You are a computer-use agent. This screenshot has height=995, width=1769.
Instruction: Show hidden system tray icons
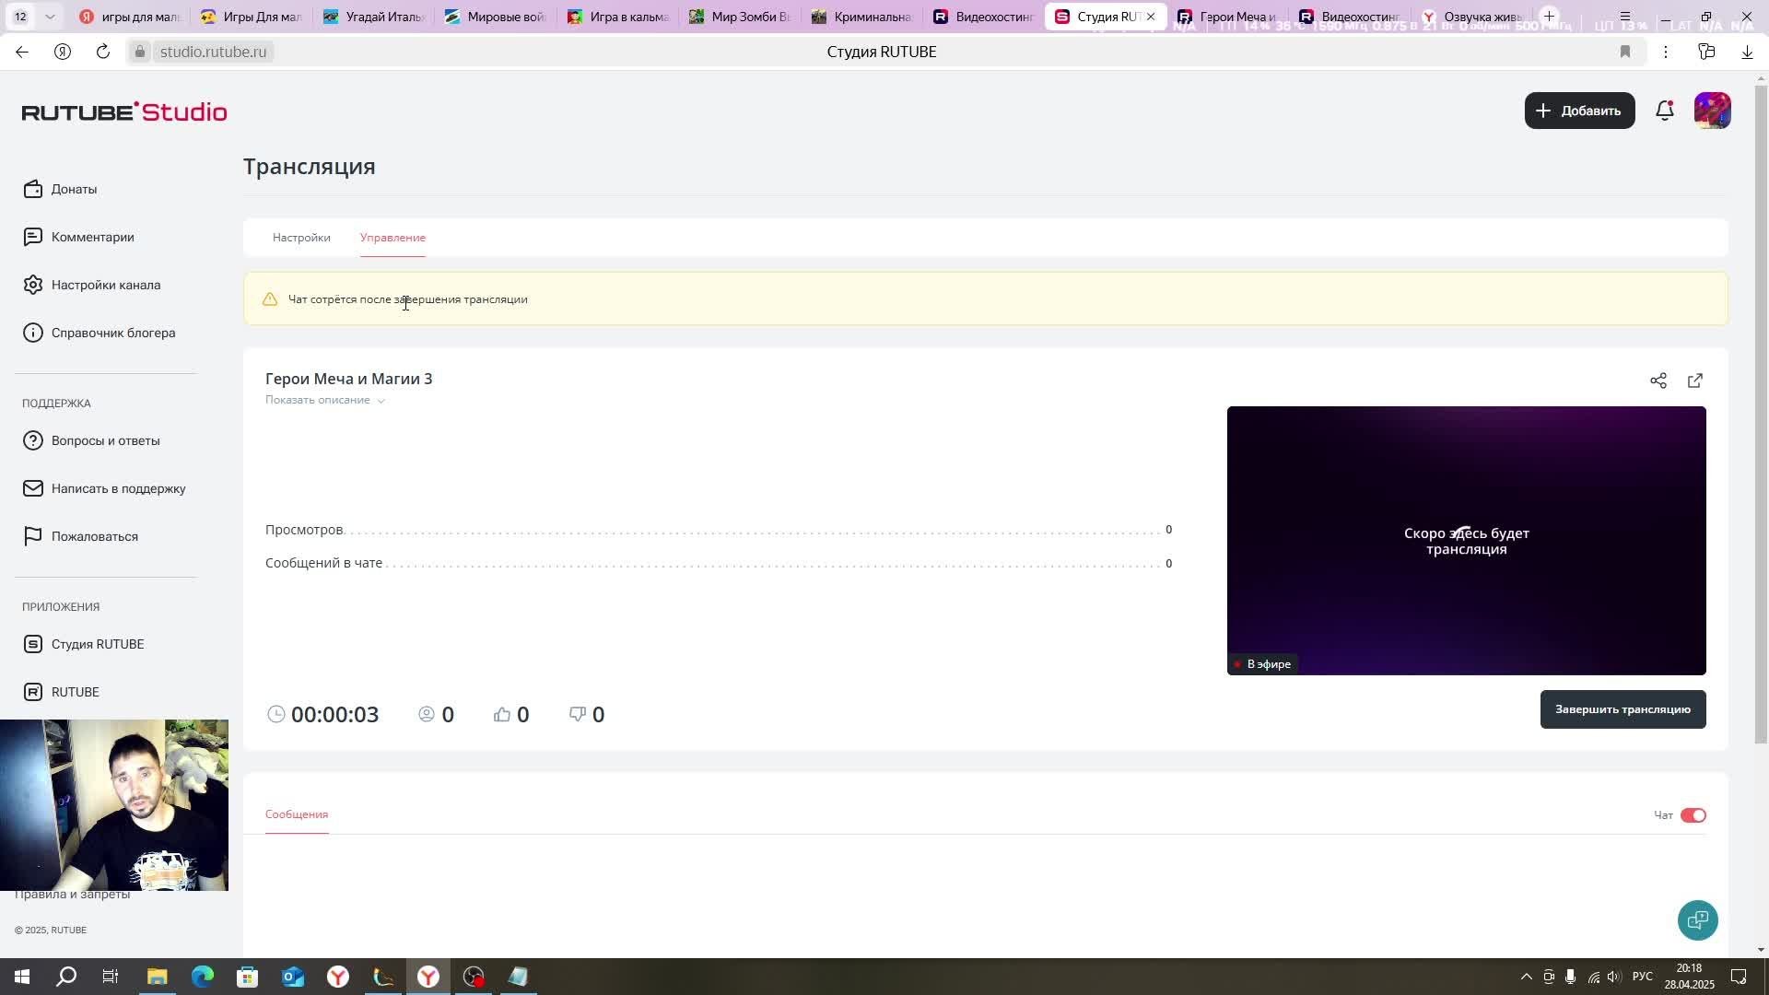coord(1526,977)
